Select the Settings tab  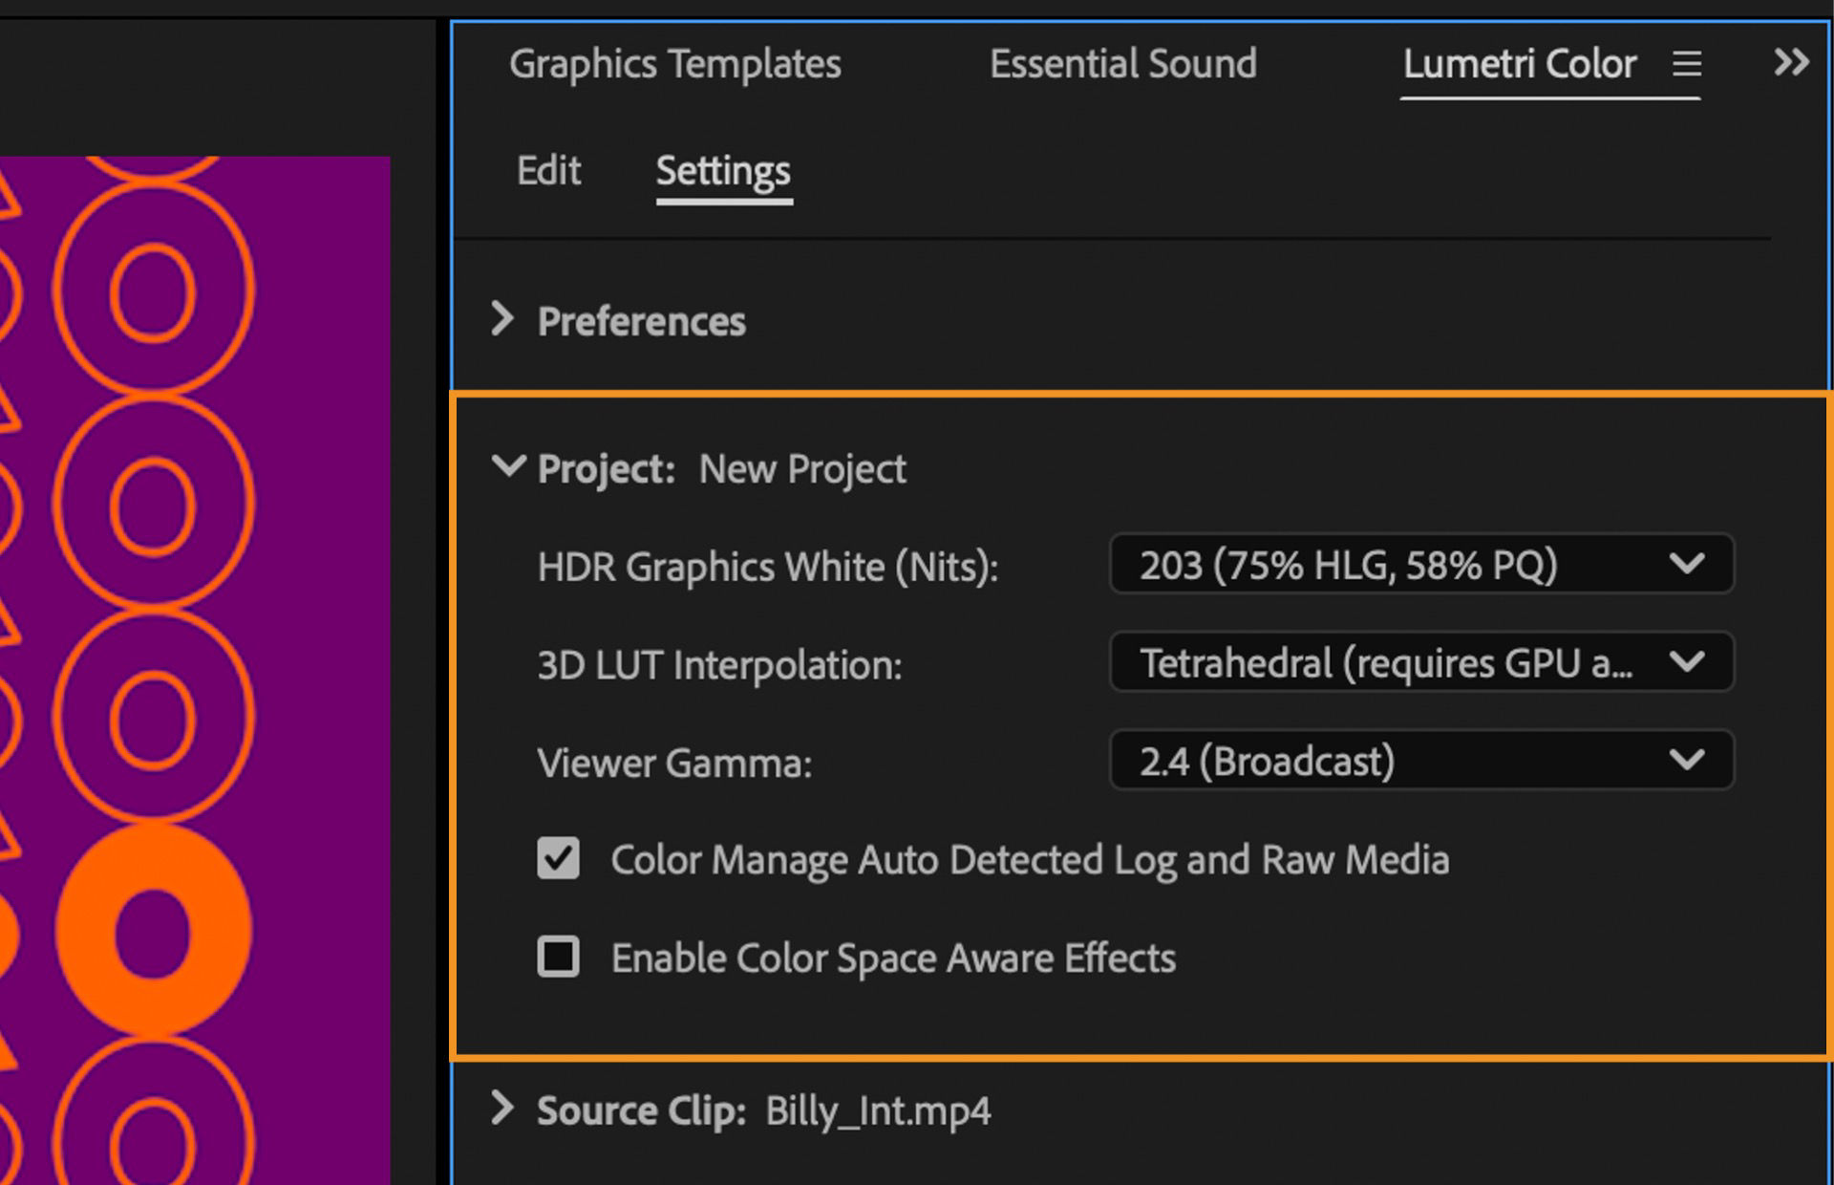click(723, 171)
